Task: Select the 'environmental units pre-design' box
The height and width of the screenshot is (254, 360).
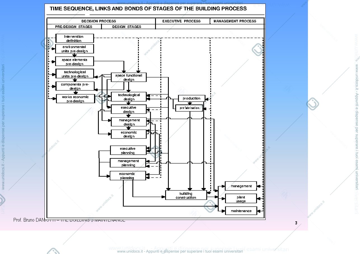Action: (74, 49)
